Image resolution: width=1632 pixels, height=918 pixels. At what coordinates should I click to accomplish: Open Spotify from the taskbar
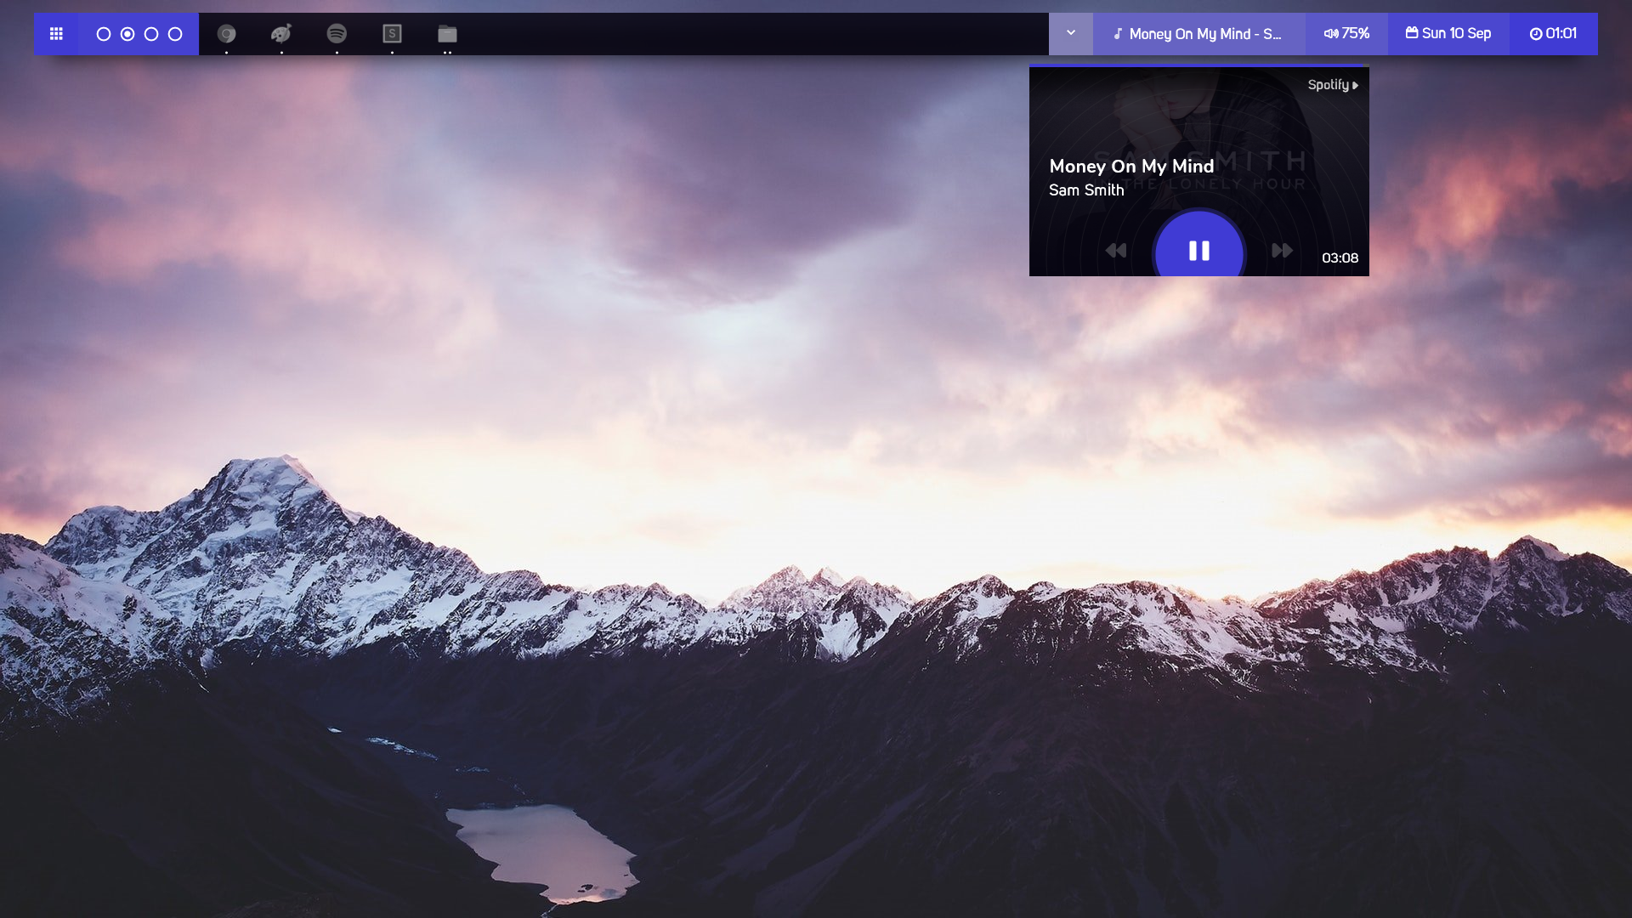[x=337, y=34]
